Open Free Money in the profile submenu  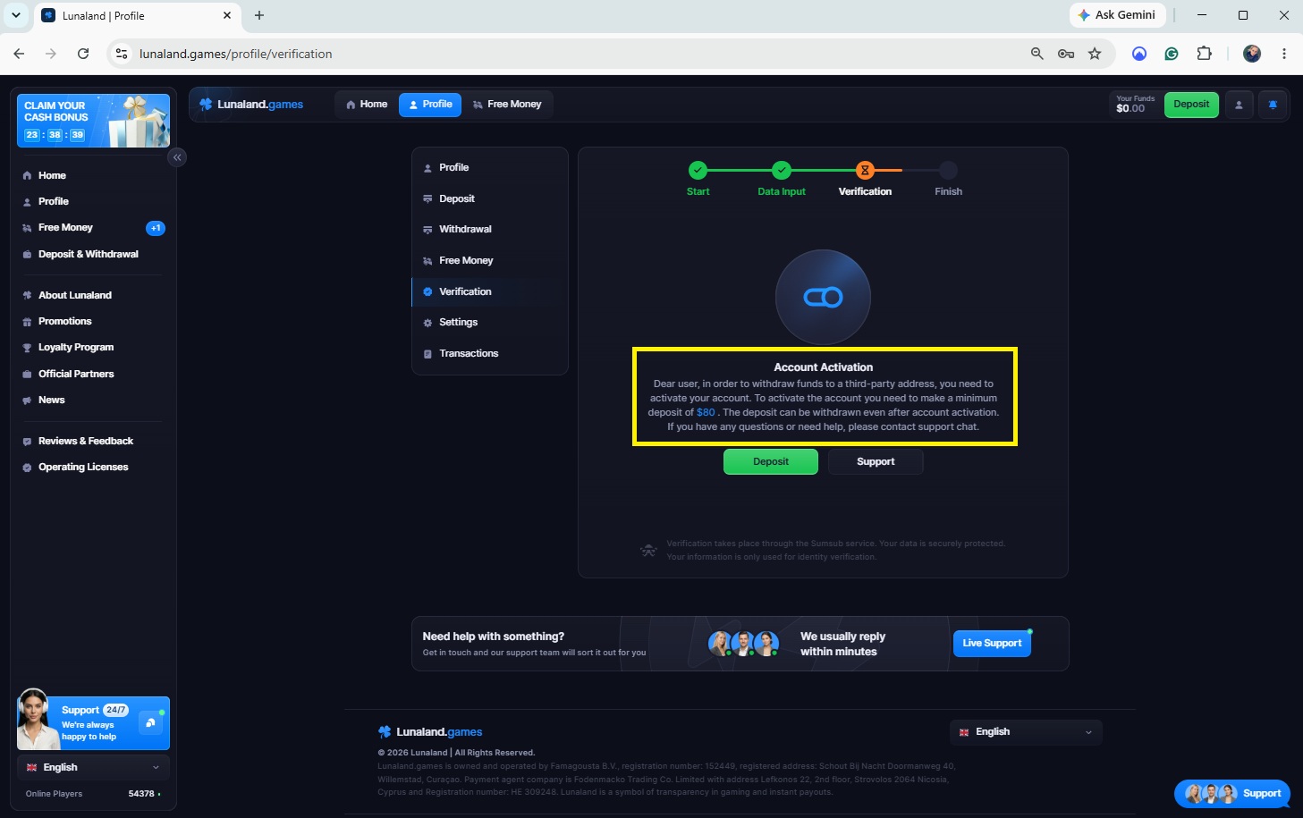click(x=489, y=260)
